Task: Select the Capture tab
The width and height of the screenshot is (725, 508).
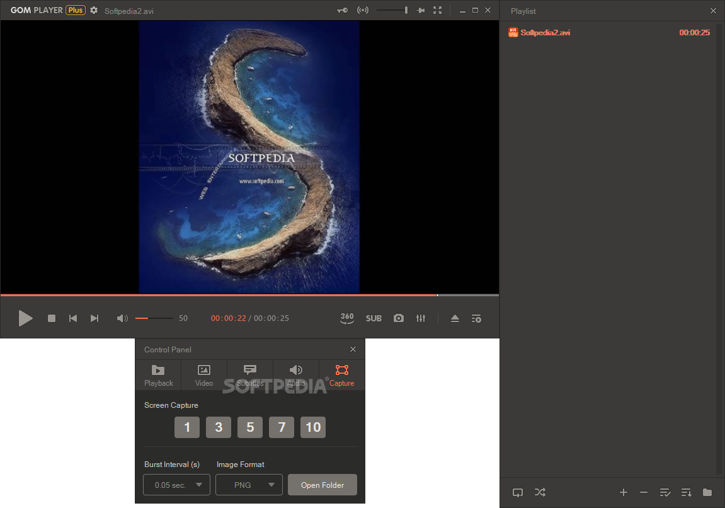Action: point(341,375)
